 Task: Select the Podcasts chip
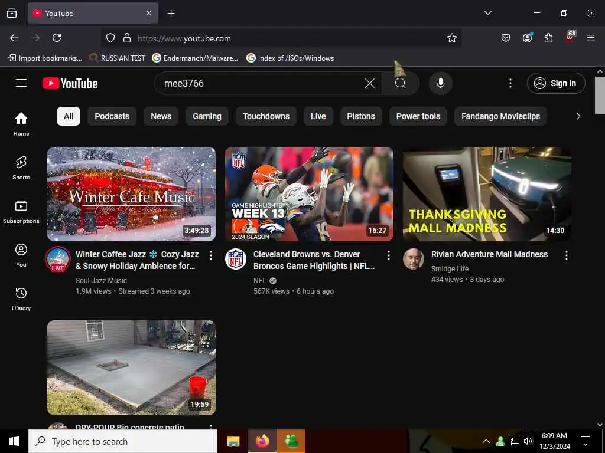pyautogui.click(x=112, y=116)
